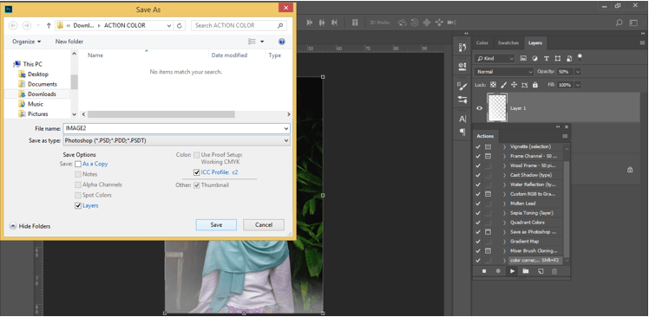Open the Brush Settings panel icon
The width and height of the screenshot is (649, 317).
pos(462,86)
